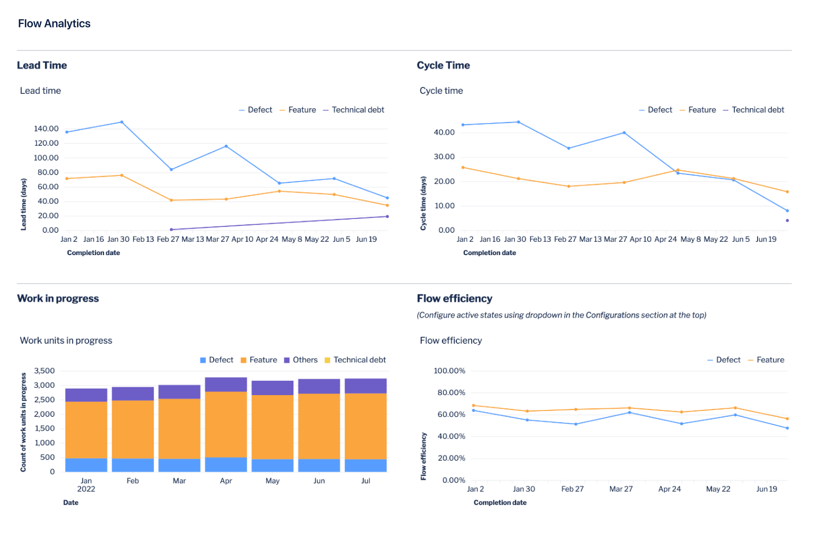Click the Configure active states italic note
This screenshot has width=817, height=533.
coord(562,315)
